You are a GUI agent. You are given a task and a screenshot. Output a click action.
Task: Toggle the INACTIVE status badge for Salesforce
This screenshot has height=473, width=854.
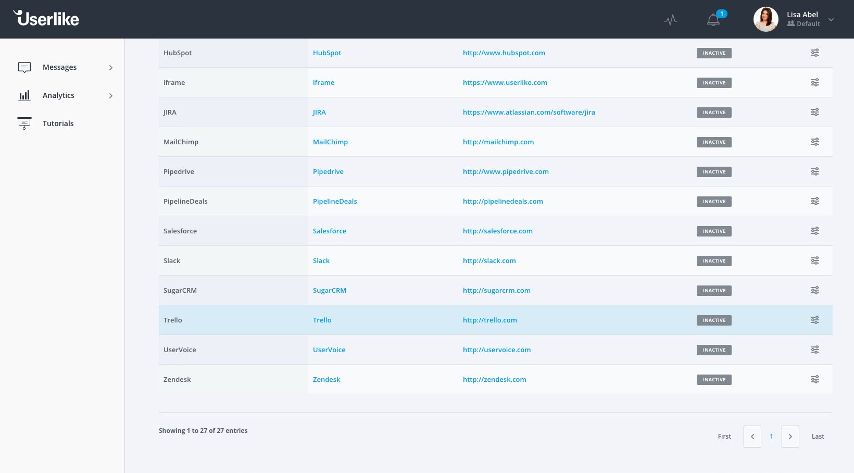[714, 231]
